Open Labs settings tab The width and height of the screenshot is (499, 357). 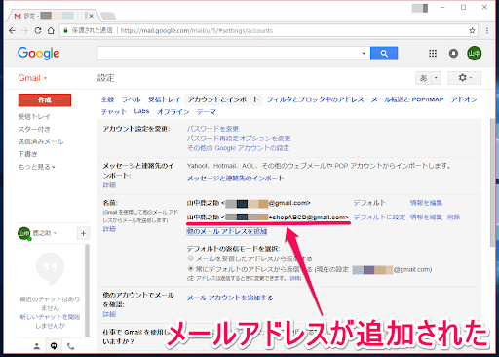coord(141,111)
